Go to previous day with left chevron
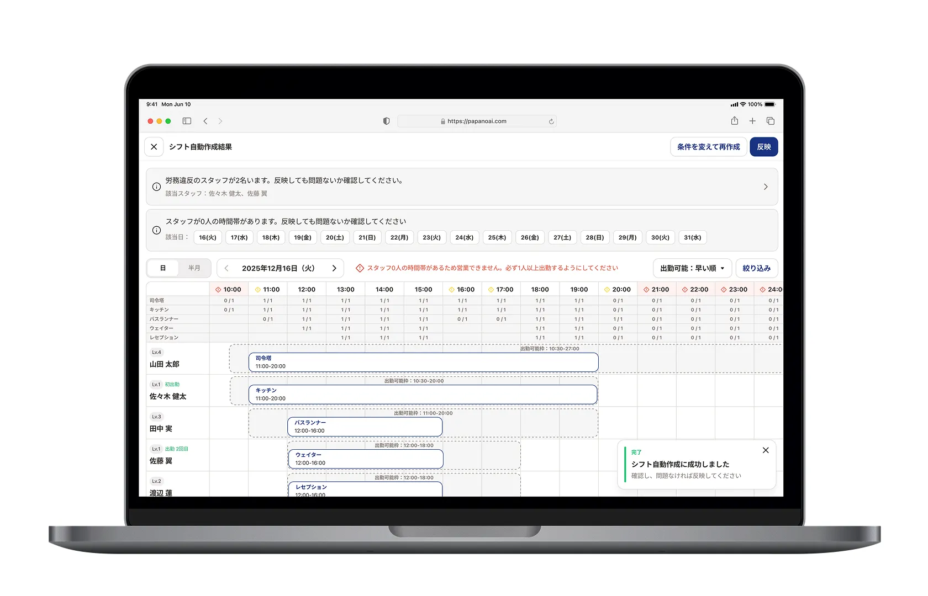The image size is (928, 596). pos(226,268)
